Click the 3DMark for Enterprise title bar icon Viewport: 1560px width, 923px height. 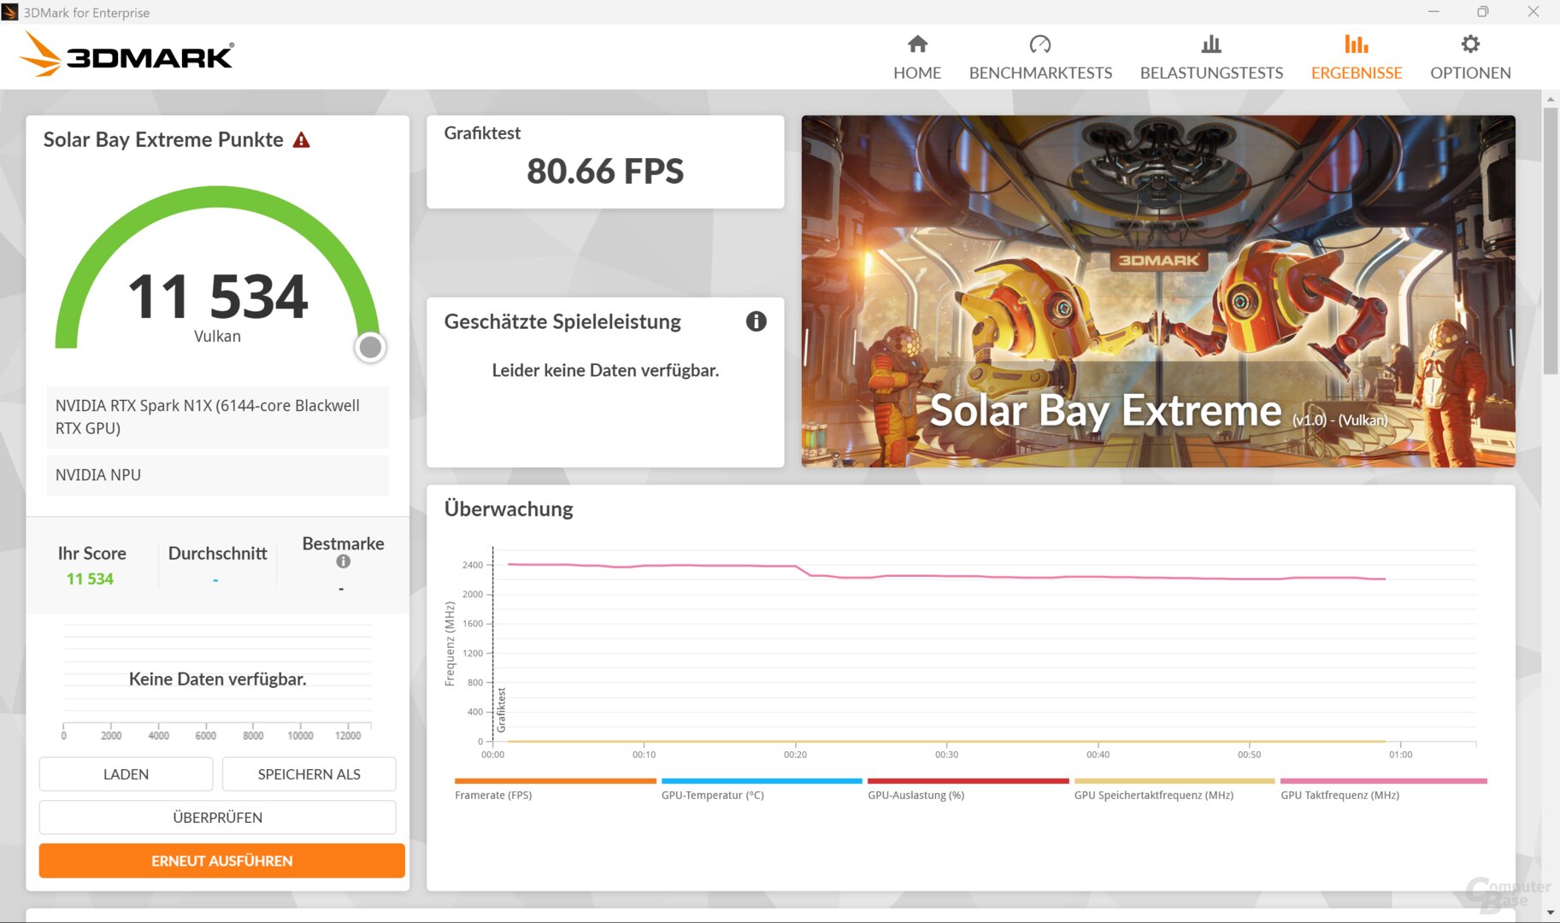[10, 12]
